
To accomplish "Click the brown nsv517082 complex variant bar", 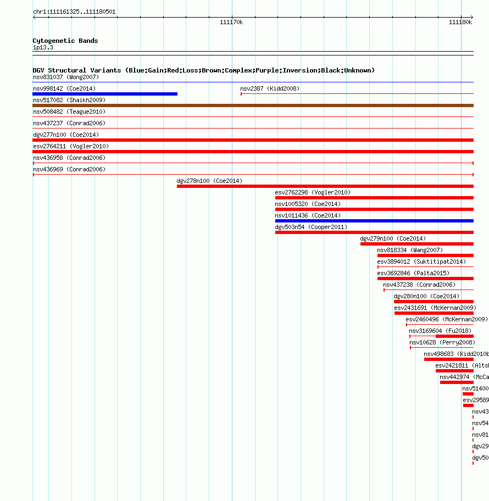I will pyautogui.click(x=253, y=105).
